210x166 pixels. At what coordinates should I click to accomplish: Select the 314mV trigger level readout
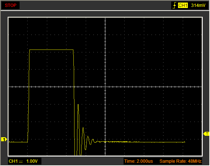point(198,5)
